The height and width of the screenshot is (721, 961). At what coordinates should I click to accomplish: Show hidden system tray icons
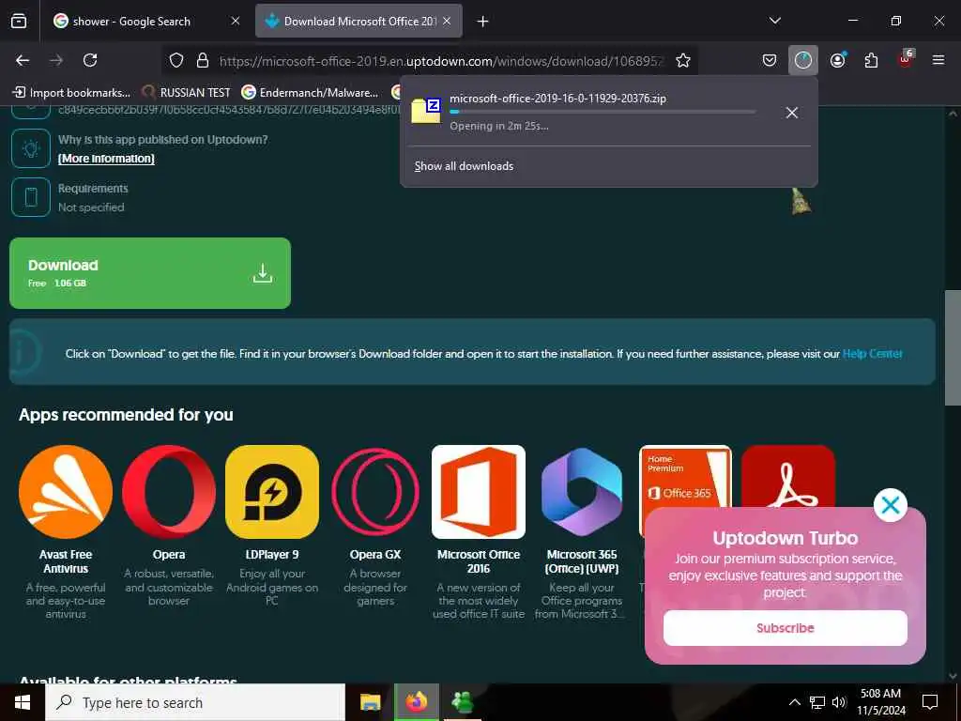click(x=794, y=702)
